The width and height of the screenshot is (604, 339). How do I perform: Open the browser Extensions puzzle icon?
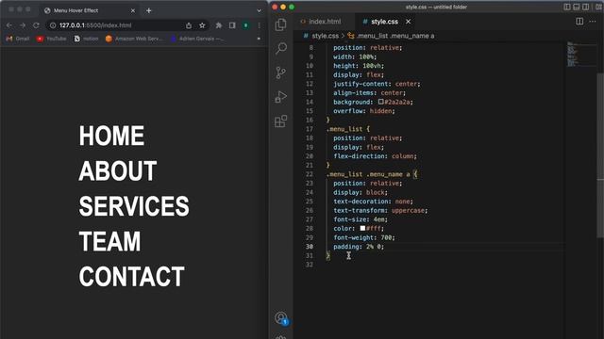tap(219, 25)
